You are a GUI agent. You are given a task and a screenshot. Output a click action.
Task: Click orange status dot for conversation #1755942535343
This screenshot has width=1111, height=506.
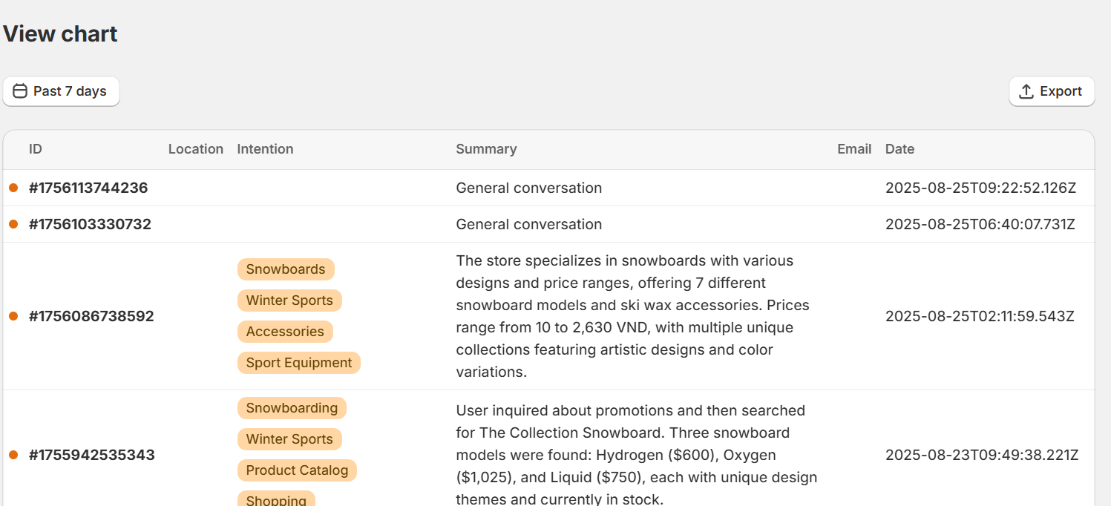pos(13,455)
